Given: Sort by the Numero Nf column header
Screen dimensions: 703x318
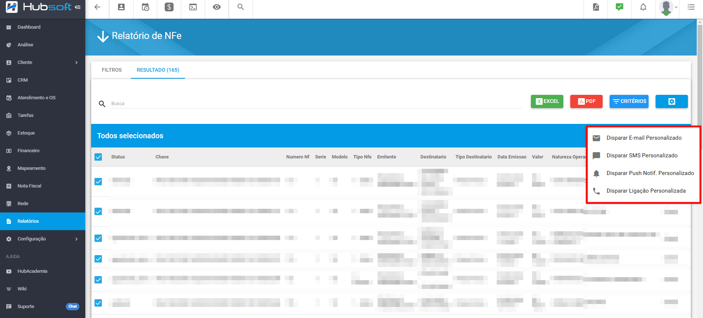Looking at the screenshot, I should [298, 157].
